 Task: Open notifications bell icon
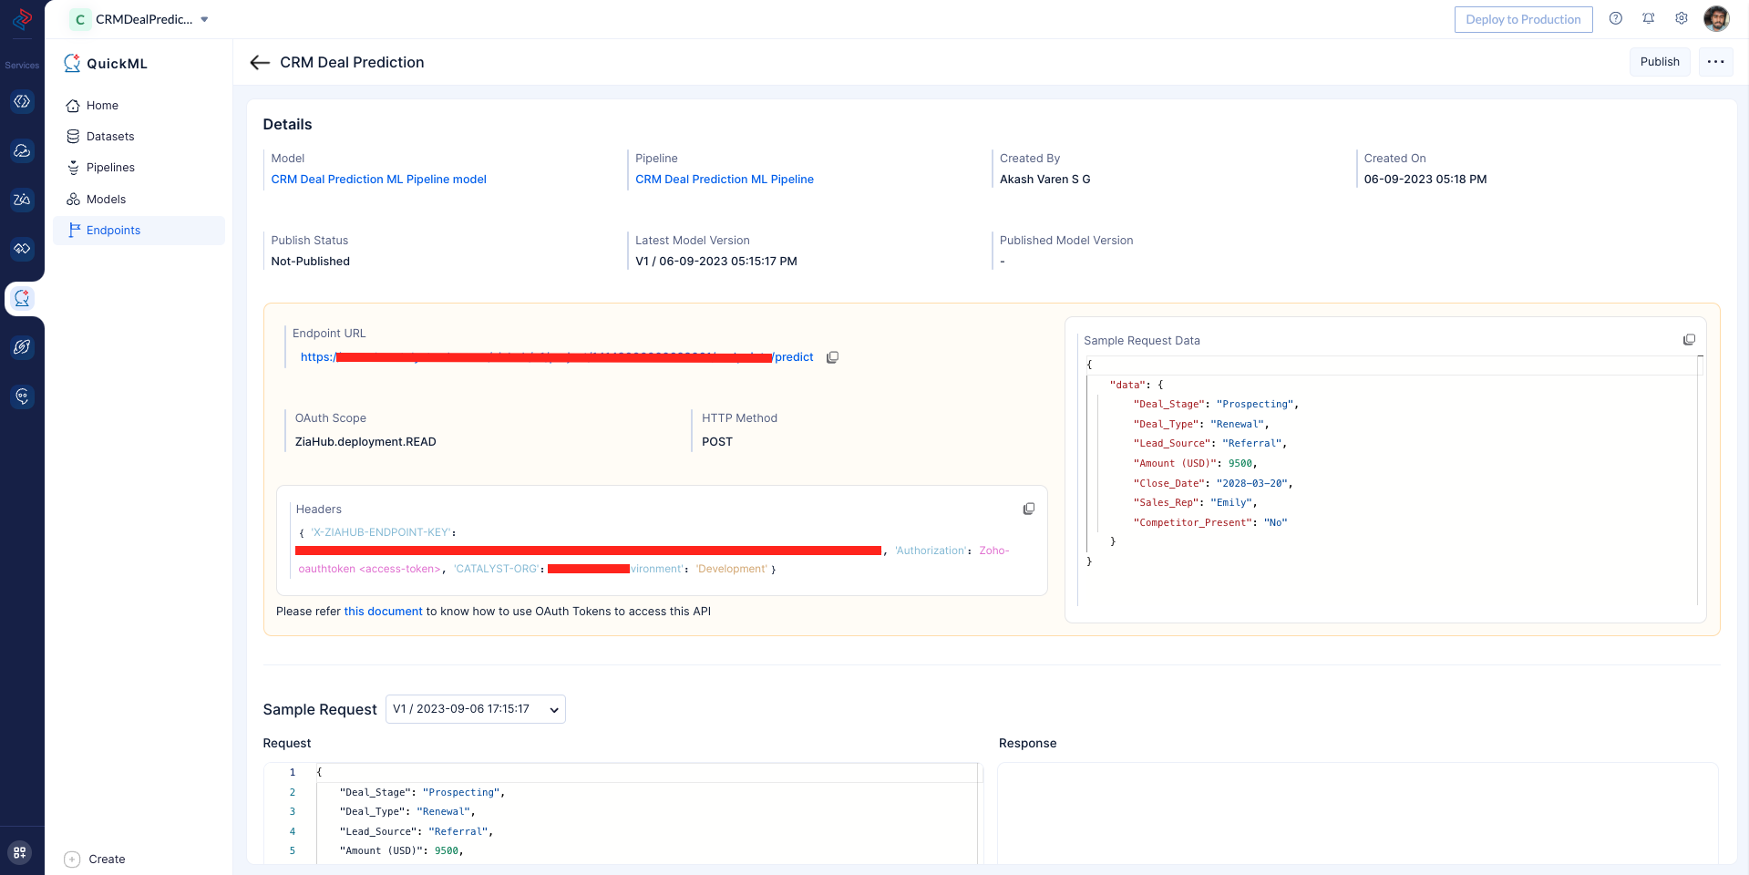[x=1649, y=18]
